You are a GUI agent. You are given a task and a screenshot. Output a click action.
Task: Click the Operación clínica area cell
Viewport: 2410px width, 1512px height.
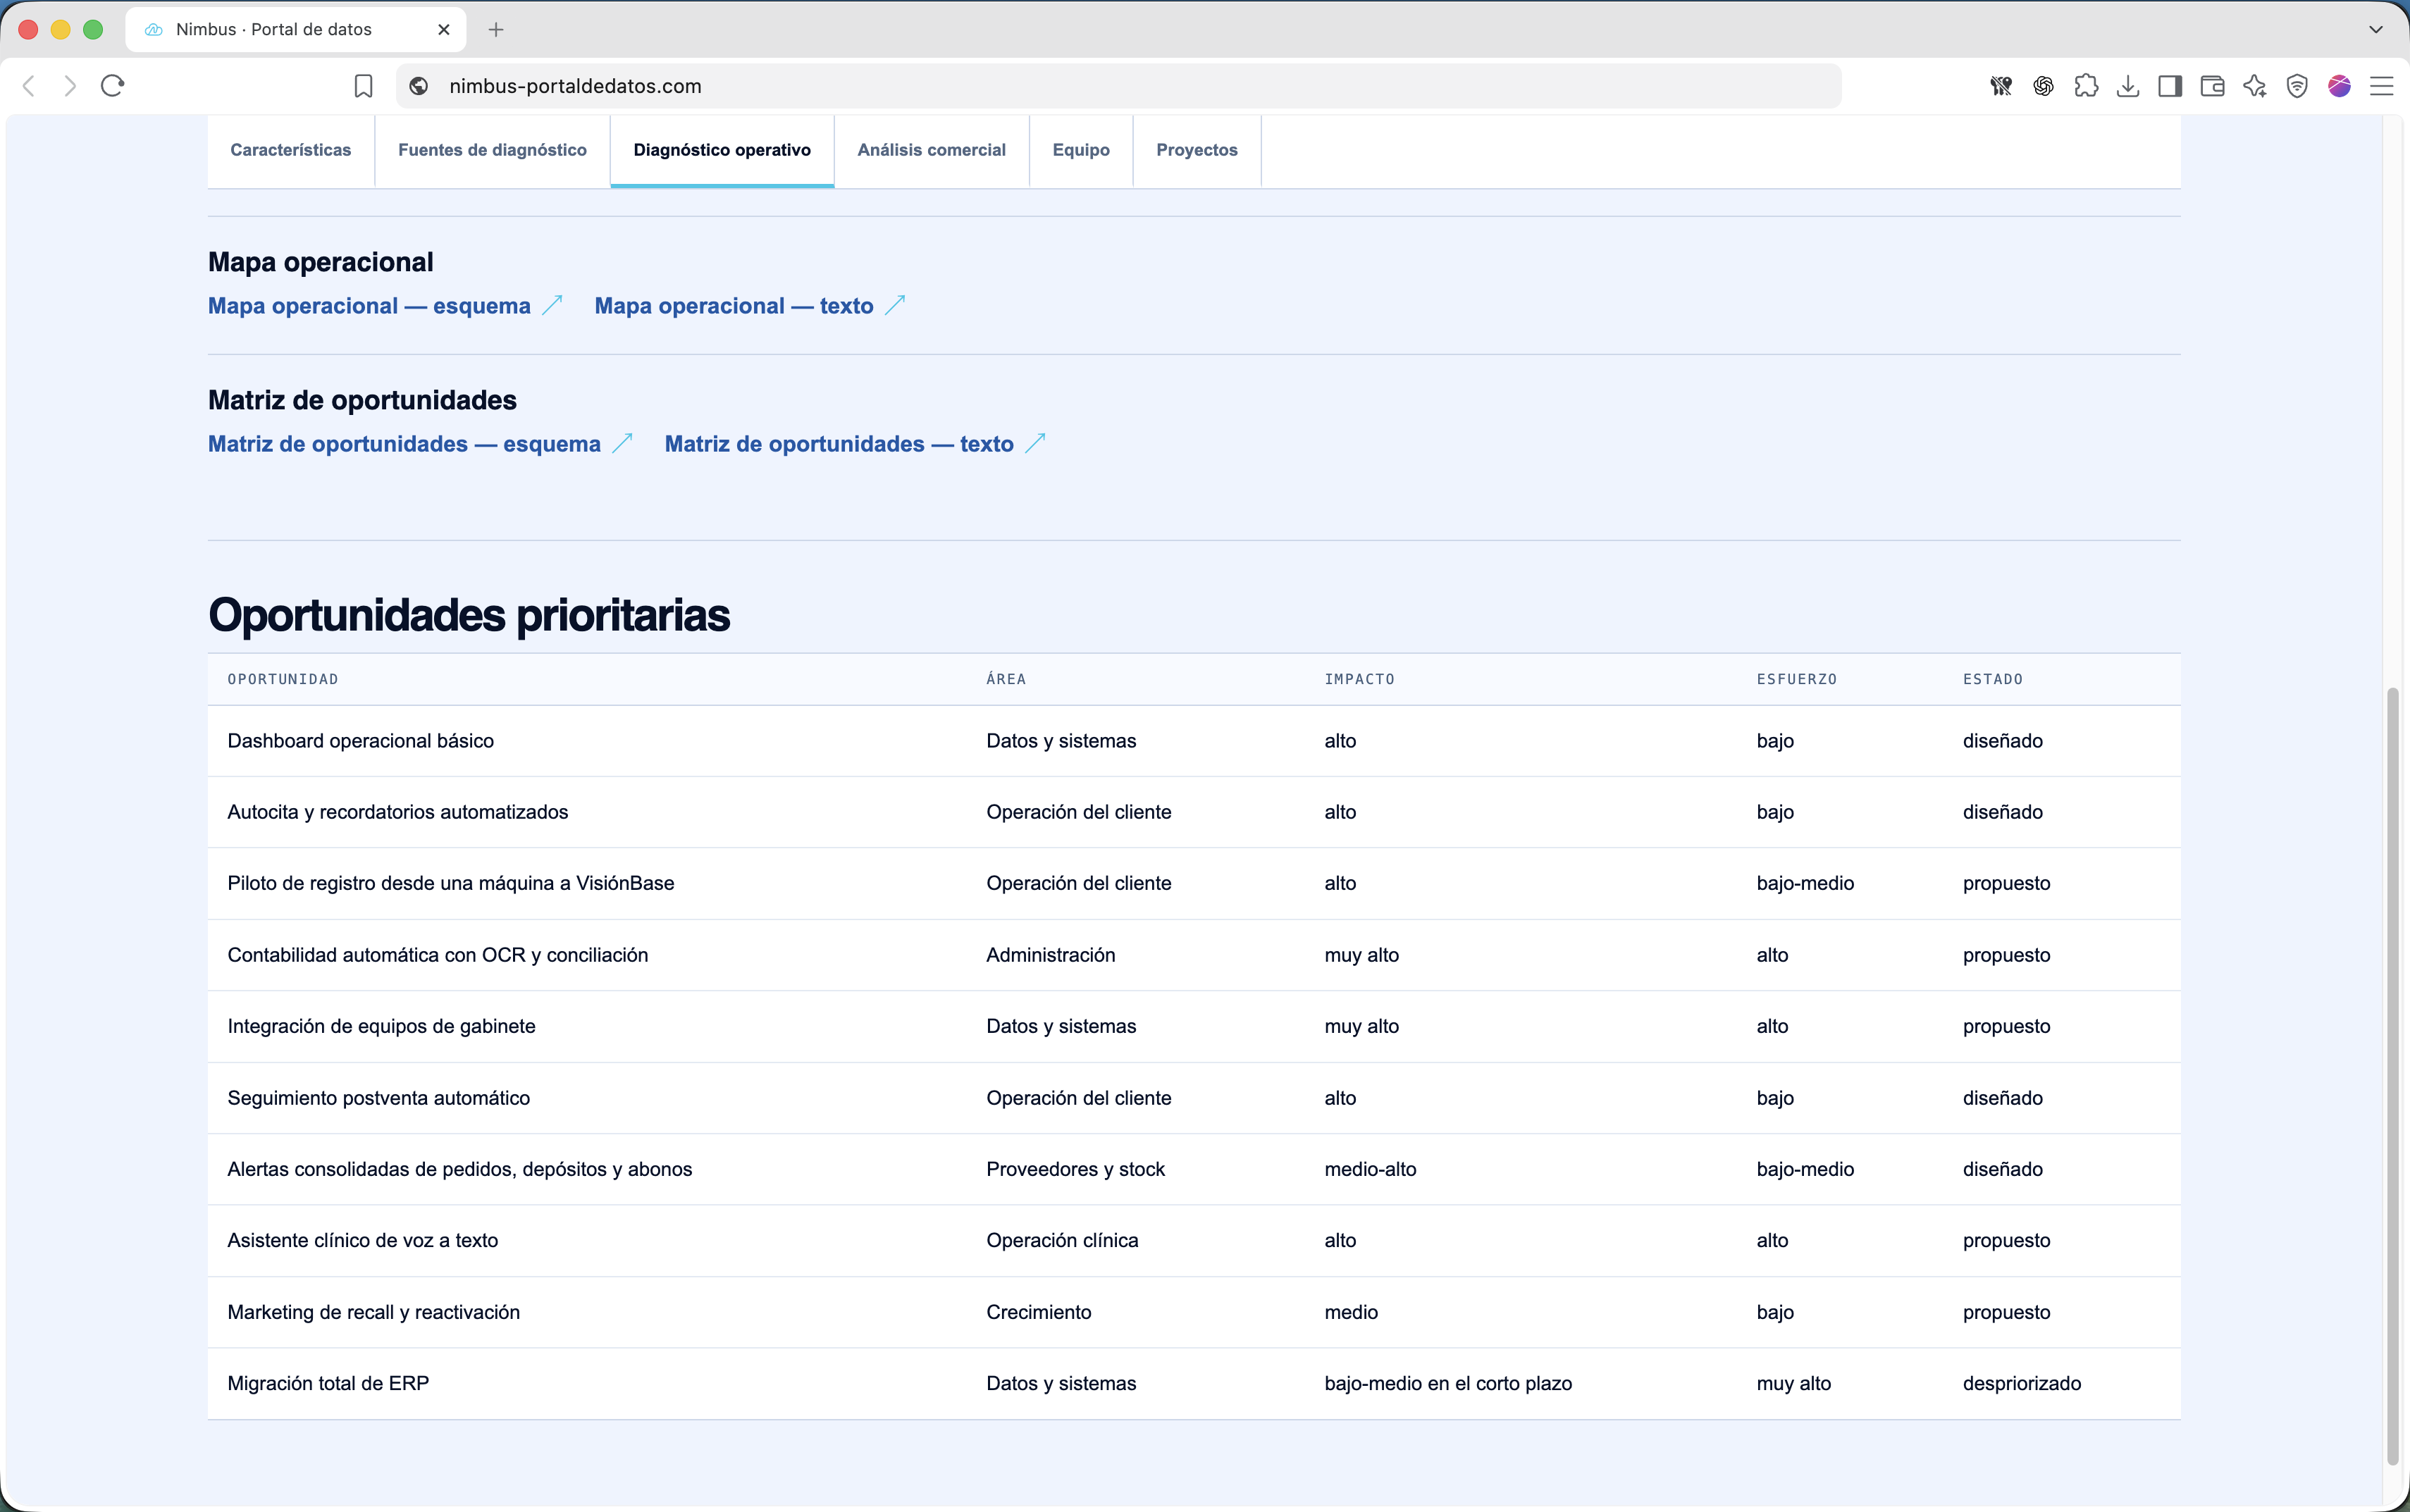tap(1062, 1240)
